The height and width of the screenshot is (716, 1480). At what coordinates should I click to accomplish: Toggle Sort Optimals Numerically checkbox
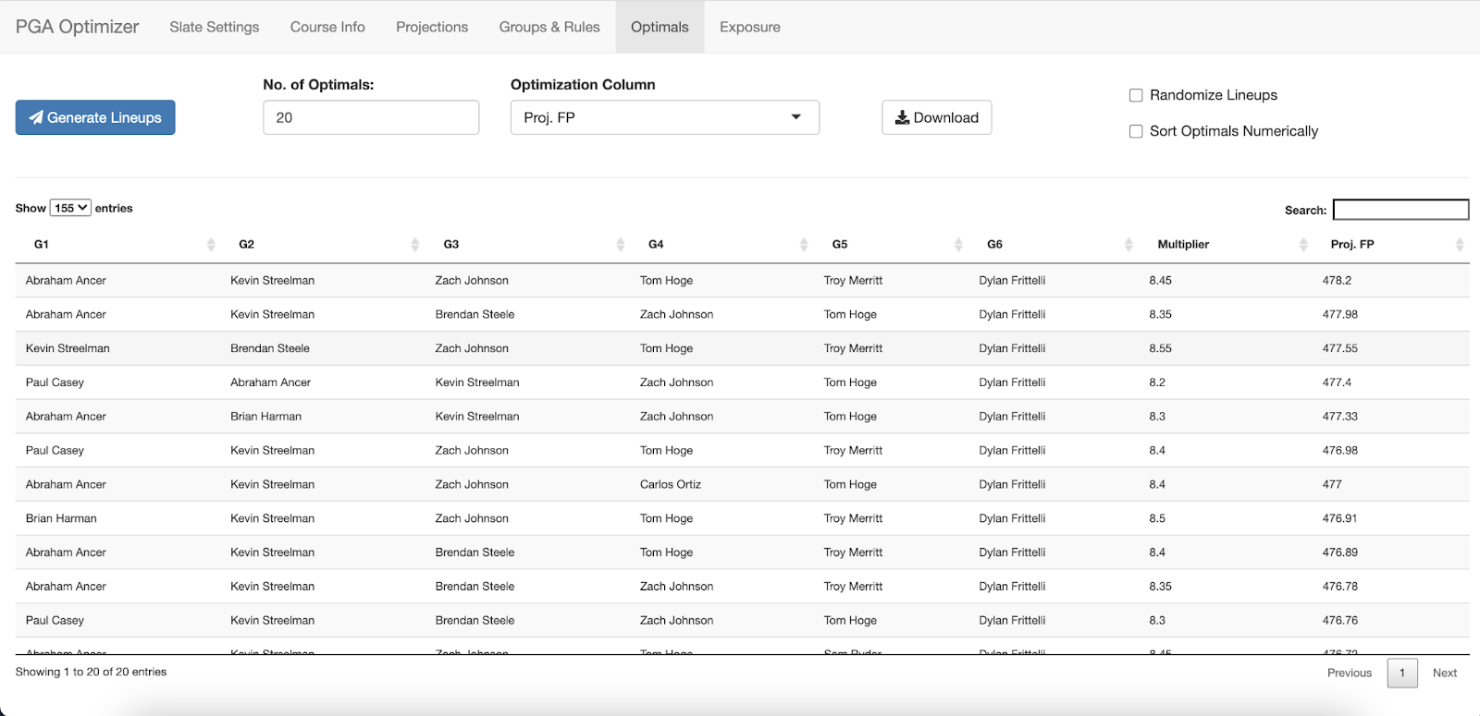(1136, 131)
